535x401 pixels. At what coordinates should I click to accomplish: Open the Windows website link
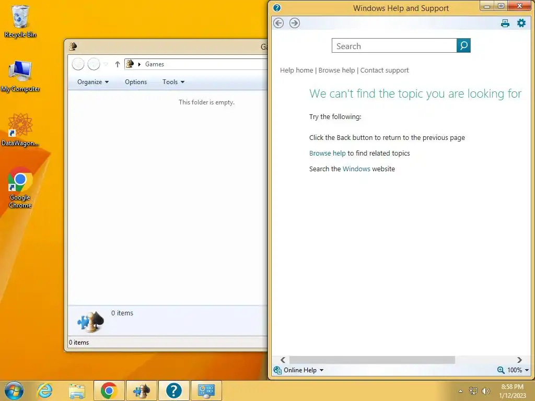point(356,169)
